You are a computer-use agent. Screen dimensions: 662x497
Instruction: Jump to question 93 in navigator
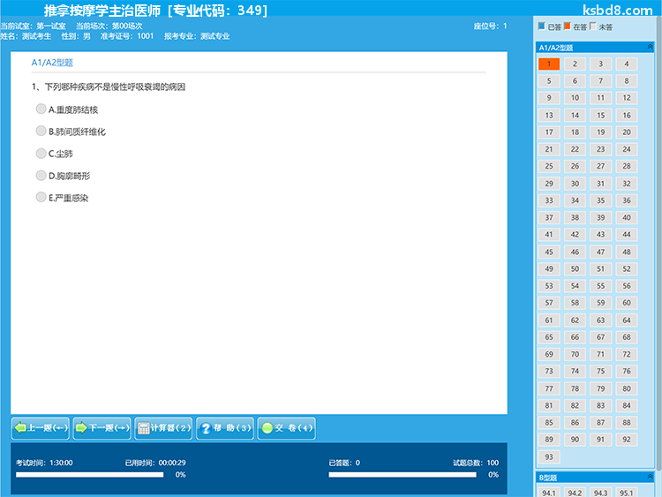click(549, 456)
